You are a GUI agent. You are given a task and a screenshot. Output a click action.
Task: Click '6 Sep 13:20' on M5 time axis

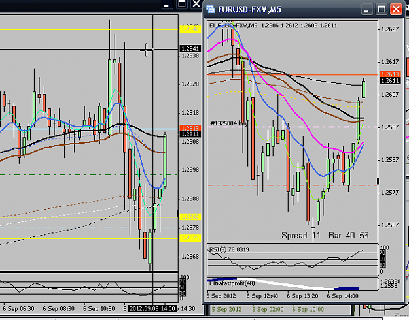pyautogui.click(x=302, y=296)
